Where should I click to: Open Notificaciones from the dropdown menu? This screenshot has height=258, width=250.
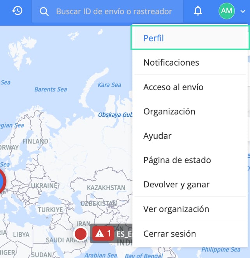[171, 62]
